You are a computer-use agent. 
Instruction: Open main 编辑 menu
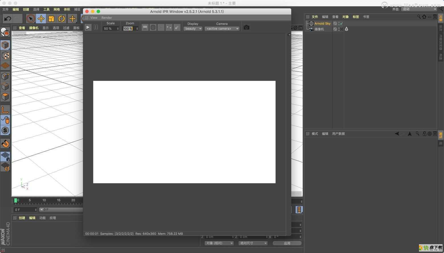tap(16, 9)
